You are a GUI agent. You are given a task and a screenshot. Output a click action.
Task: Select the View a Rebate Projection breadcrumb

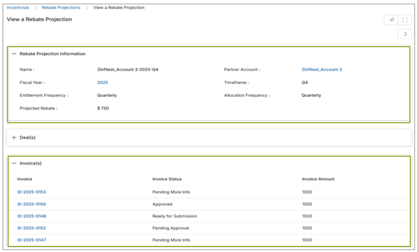click(x=119, y=7)
